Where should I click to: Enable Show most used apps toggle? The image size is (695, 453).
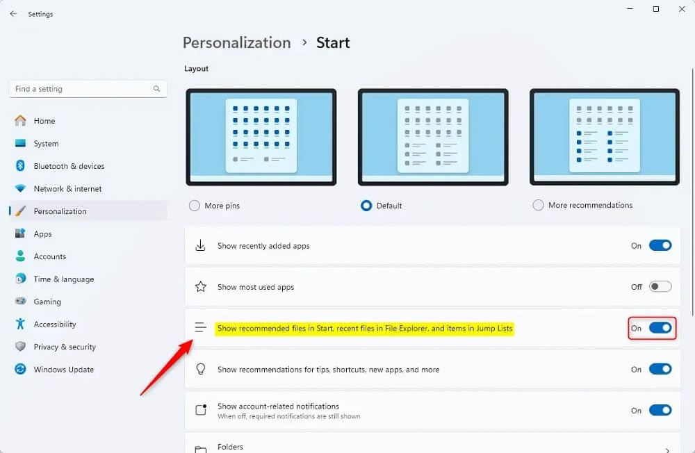[x=660, y=287]
